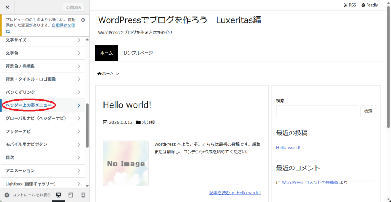Click the 最近の投稿 heading
The image size is (391, 202).
pos(292,133)
